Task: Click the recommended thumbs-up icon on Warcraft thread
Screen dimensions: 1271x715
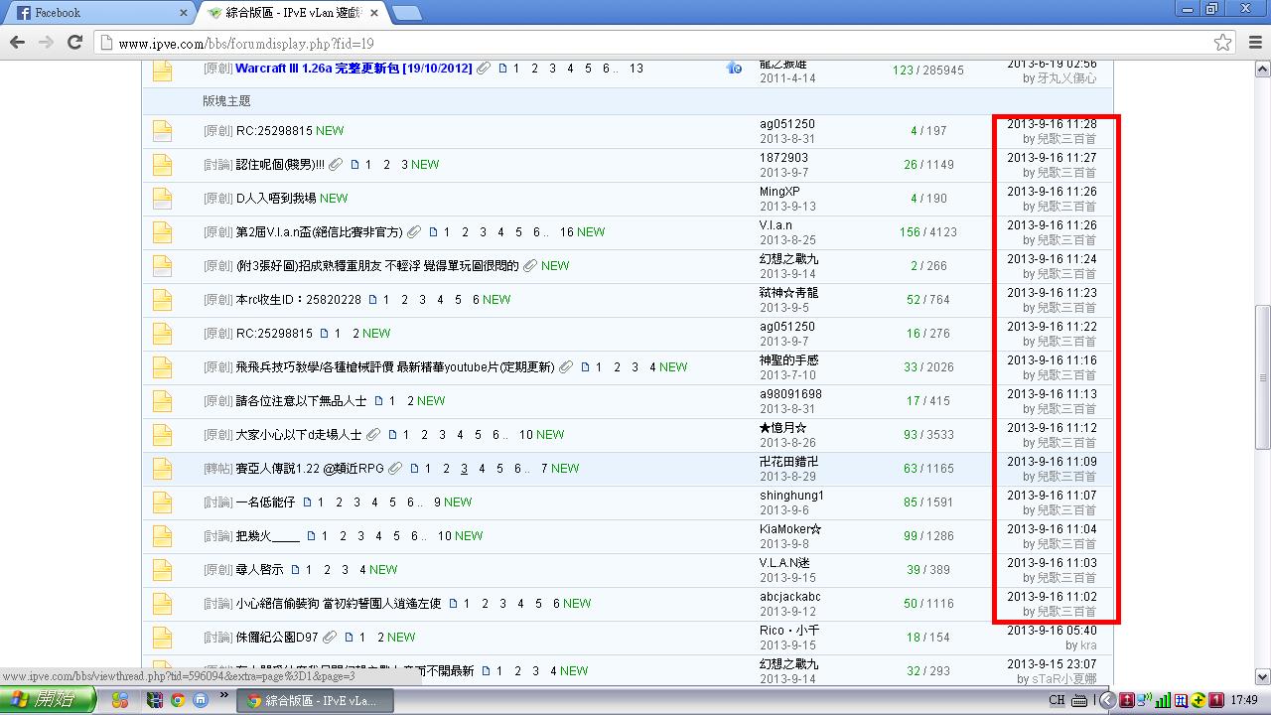Action: click(x=734, y=69)
